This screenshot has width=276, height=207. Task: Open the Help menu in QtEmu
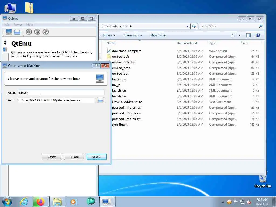[x=30, y=25]
